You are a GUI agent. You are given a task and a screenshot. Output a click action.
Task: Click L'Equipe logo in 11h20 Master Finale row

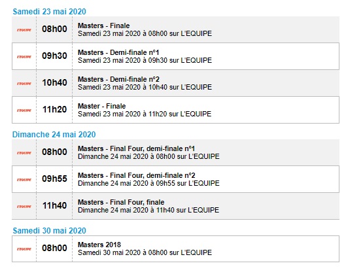click(x=24, y=111)
